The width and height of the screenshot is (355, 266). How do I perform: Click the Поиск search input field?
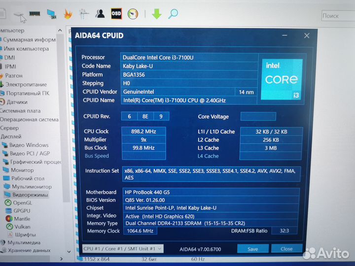click(336, 16)
